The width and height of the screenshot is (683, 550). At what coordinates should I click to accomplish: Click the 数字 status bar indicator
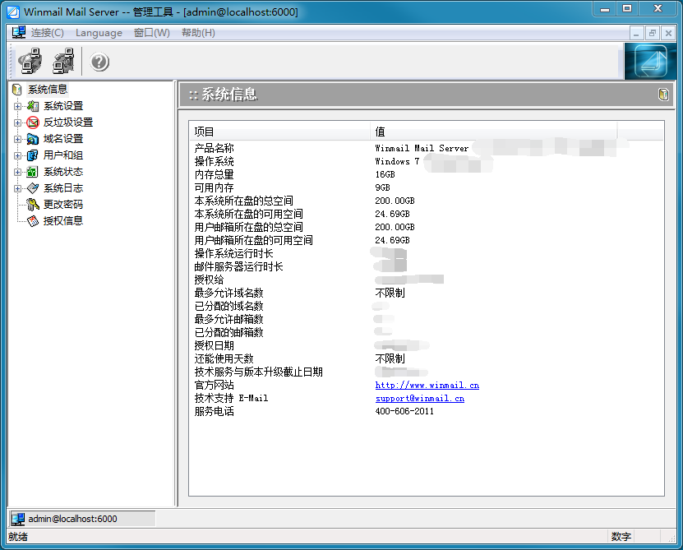[x=621, y=537]
